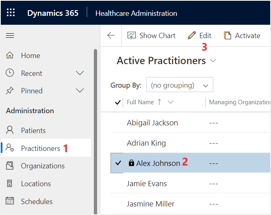Screen dimensions: 271x215
Task: Select Practitioners in the Administration menu
Action: 40,148
